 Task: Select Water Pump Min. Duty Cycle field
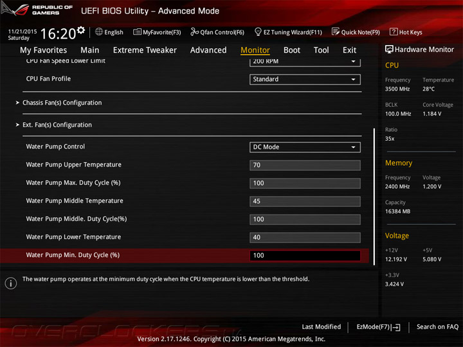[x=305, y=255]
